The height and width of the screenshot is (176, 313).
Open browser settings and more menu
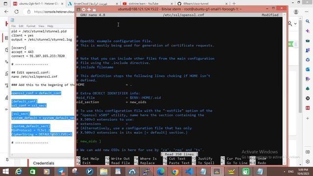pyautogui.click(x=307, y=12)
